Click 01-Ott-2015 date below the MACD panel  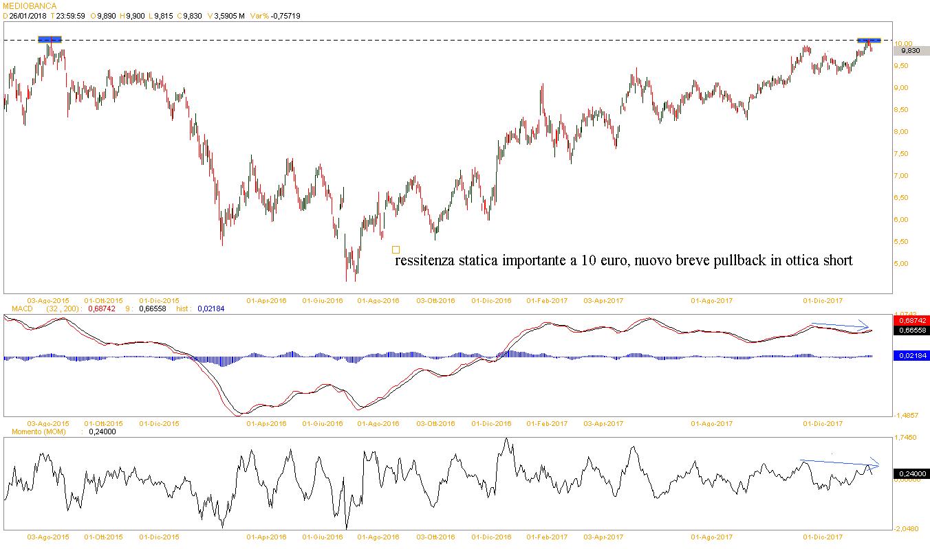click(104, 424)
